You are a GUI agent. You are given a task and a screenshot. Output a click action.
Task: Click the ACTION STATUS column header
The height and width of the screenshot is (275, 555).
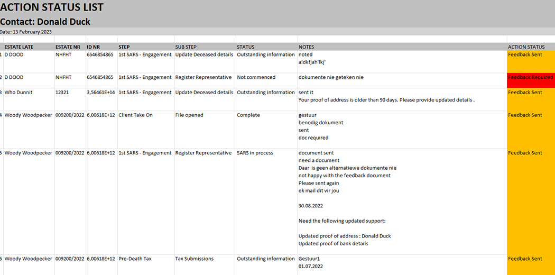526,47
